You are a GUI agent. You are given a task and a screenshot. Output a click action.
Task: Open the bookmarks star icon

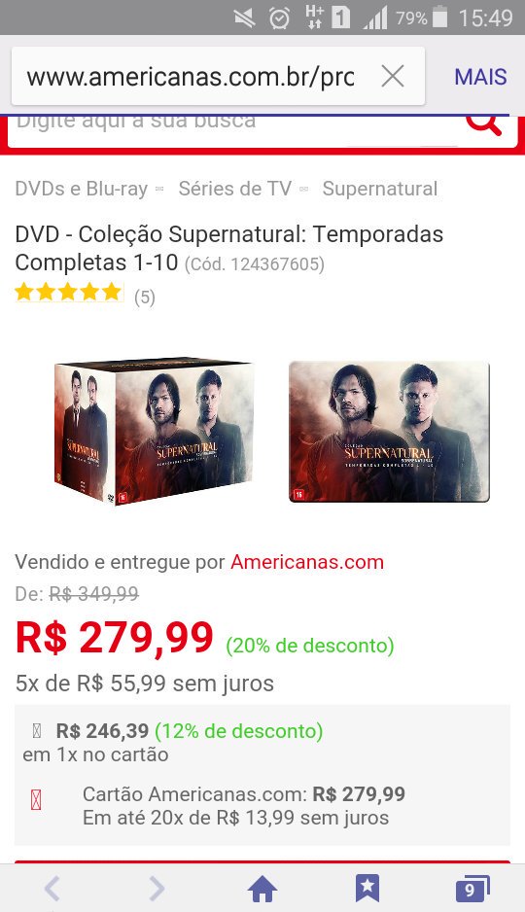coord(367,889)
